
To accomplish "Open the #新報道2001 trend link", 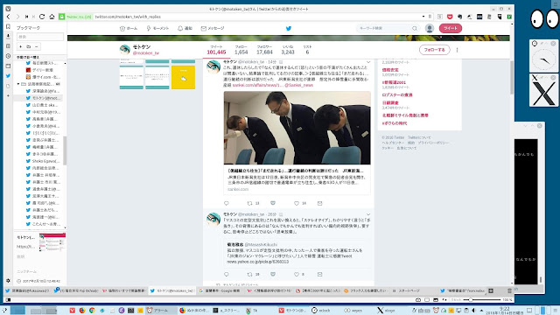I will [x=394, y=82].
